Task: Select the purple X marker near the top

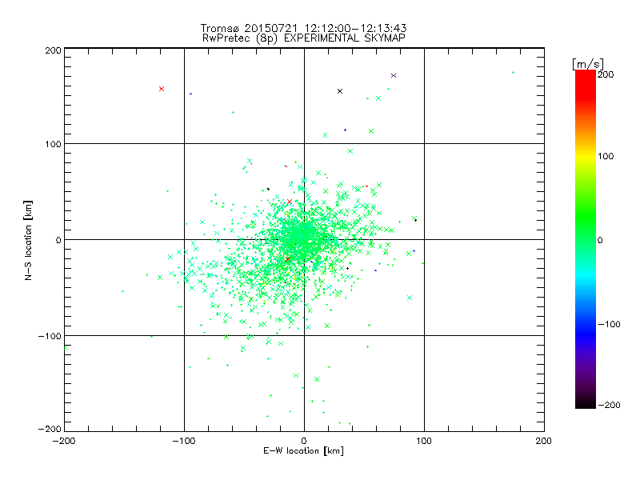Action: point(394,75)
